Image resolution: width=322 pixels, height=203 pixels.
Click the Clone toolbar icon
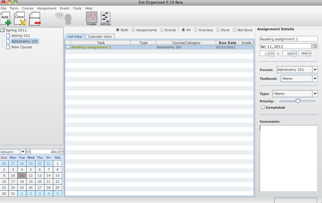coord(20,19)
